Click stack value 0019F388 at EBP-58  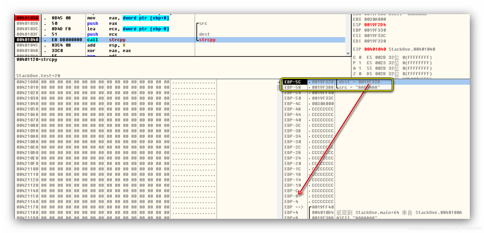click(x=323, y=87)
